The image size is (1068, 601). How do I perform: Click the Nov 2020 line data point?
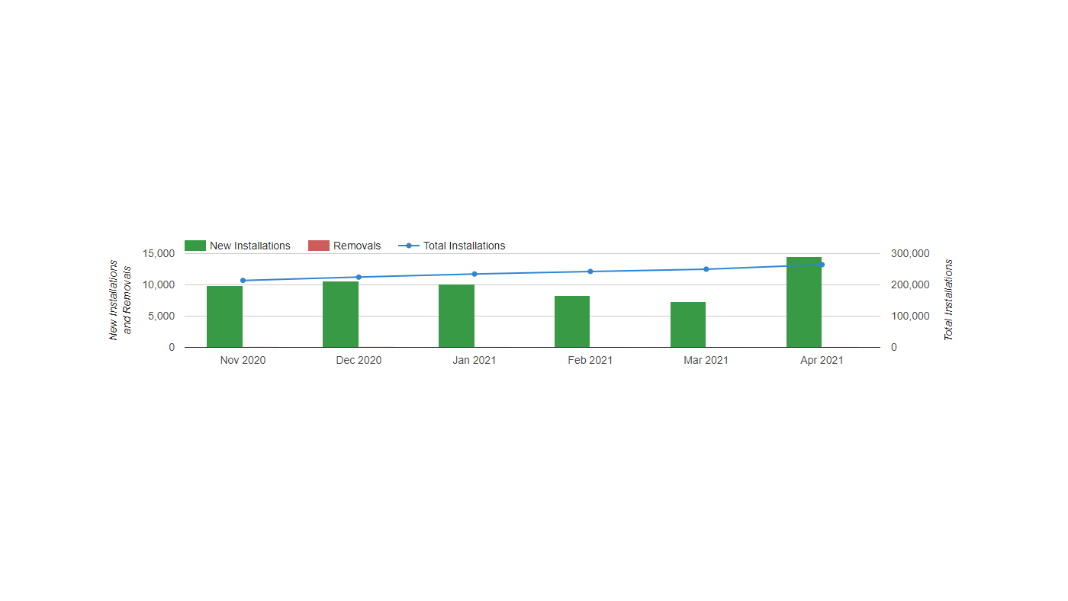(x=243, y=281)
